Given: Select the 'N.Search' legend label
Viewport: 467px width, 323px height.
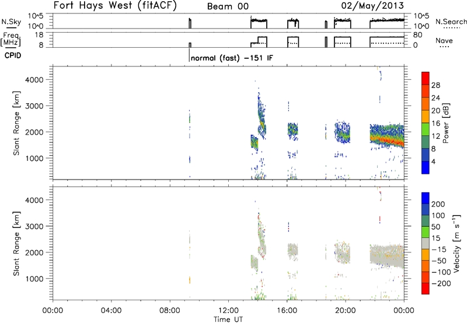Looking at the screenshot, I should coord(451,22).
